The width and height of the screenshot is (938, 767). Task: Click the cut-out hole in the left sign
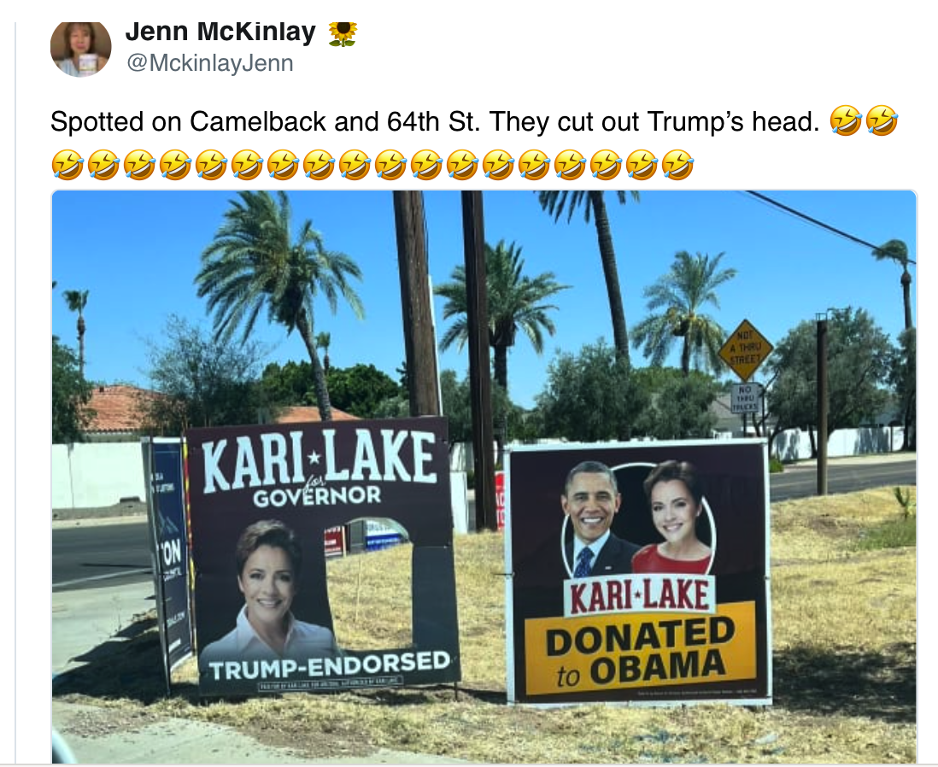point(369,583)
